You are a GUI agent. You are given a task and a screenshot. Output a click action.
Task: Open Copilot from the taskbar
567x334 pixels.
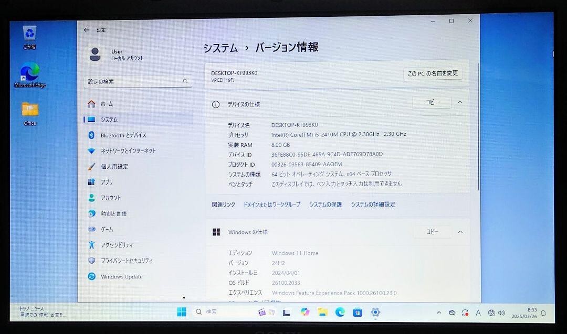[305, 312]
